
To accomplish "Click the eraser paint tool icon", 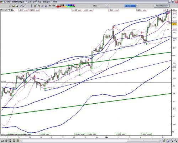I will pos(53,6).
